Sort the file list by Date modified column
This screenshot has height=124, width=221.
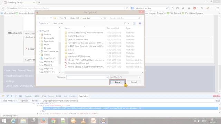point(113,28)
